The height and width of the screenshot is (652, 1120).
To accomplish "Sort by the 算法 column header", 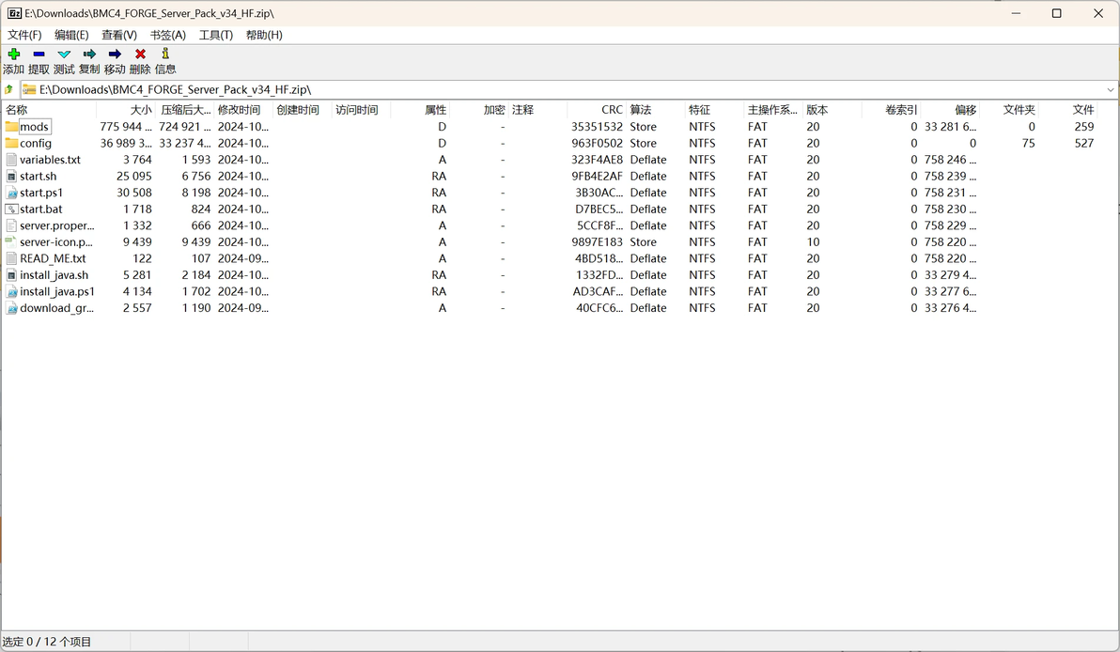I will [656, 110].
